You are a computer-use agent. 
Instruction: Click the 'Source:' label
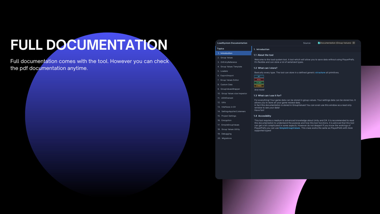tap(307, 43)
